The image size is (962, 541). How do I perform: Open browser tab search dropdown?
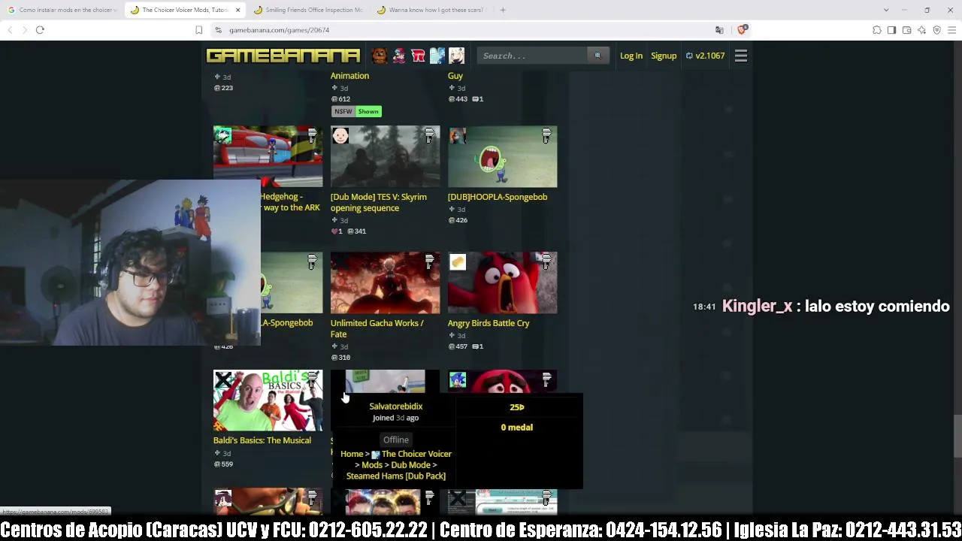pyautogui.click(x=886, y=10)
